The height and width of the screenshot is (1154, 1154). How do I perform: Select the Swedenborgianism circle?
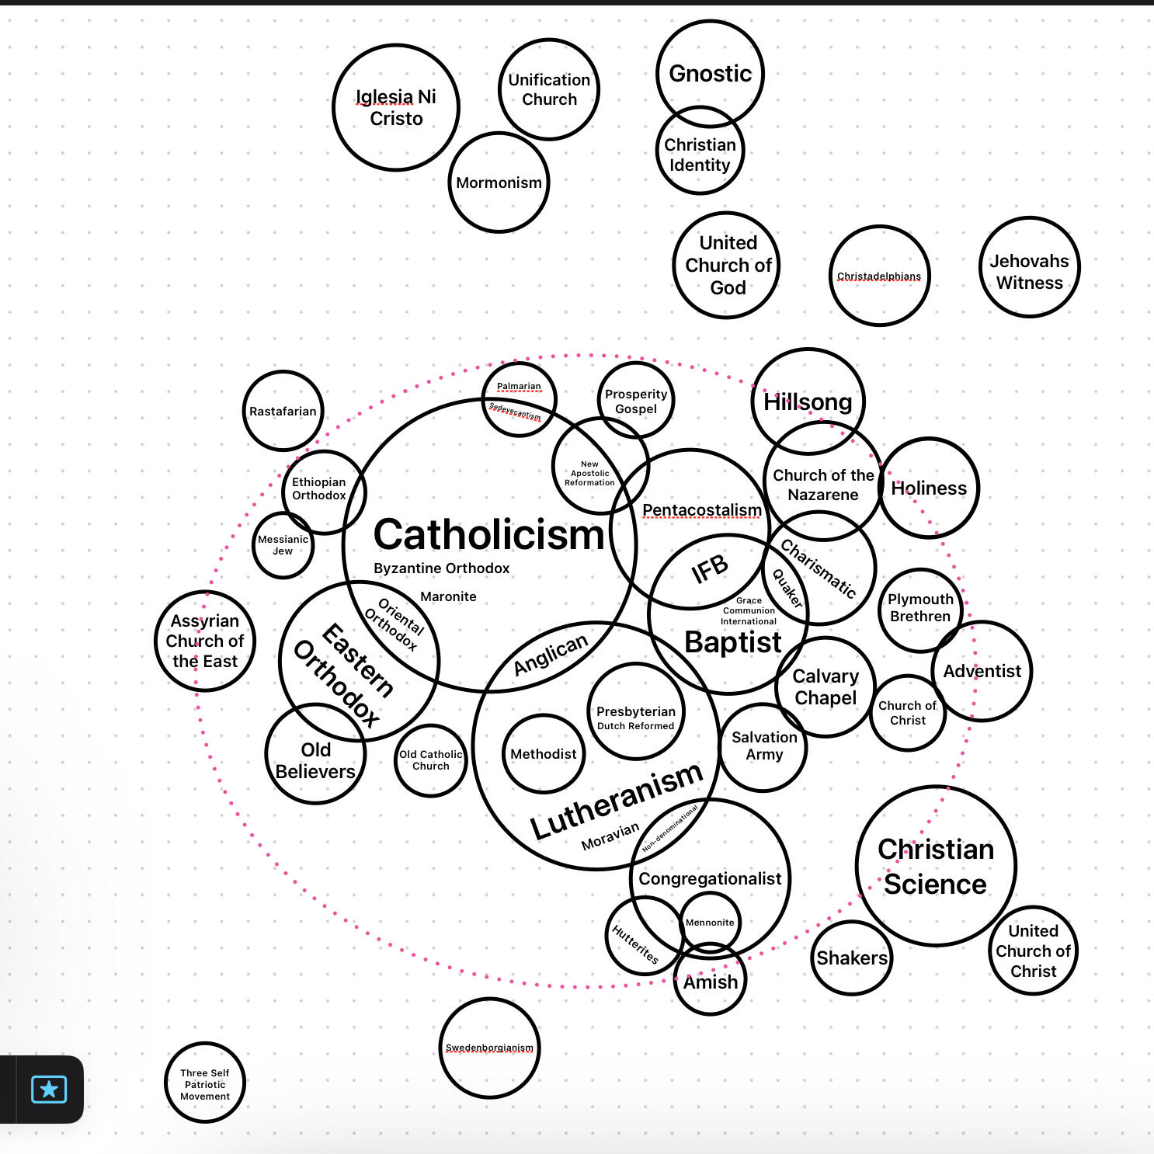pyautogui.click(x=489, y=1048)
